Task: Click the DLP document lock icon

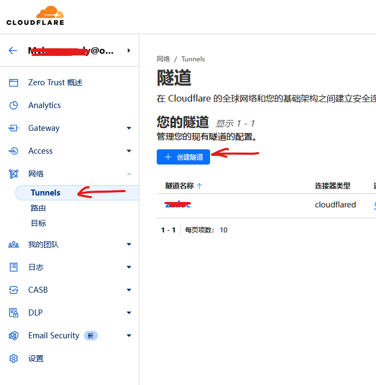Action: coord(14,313)
